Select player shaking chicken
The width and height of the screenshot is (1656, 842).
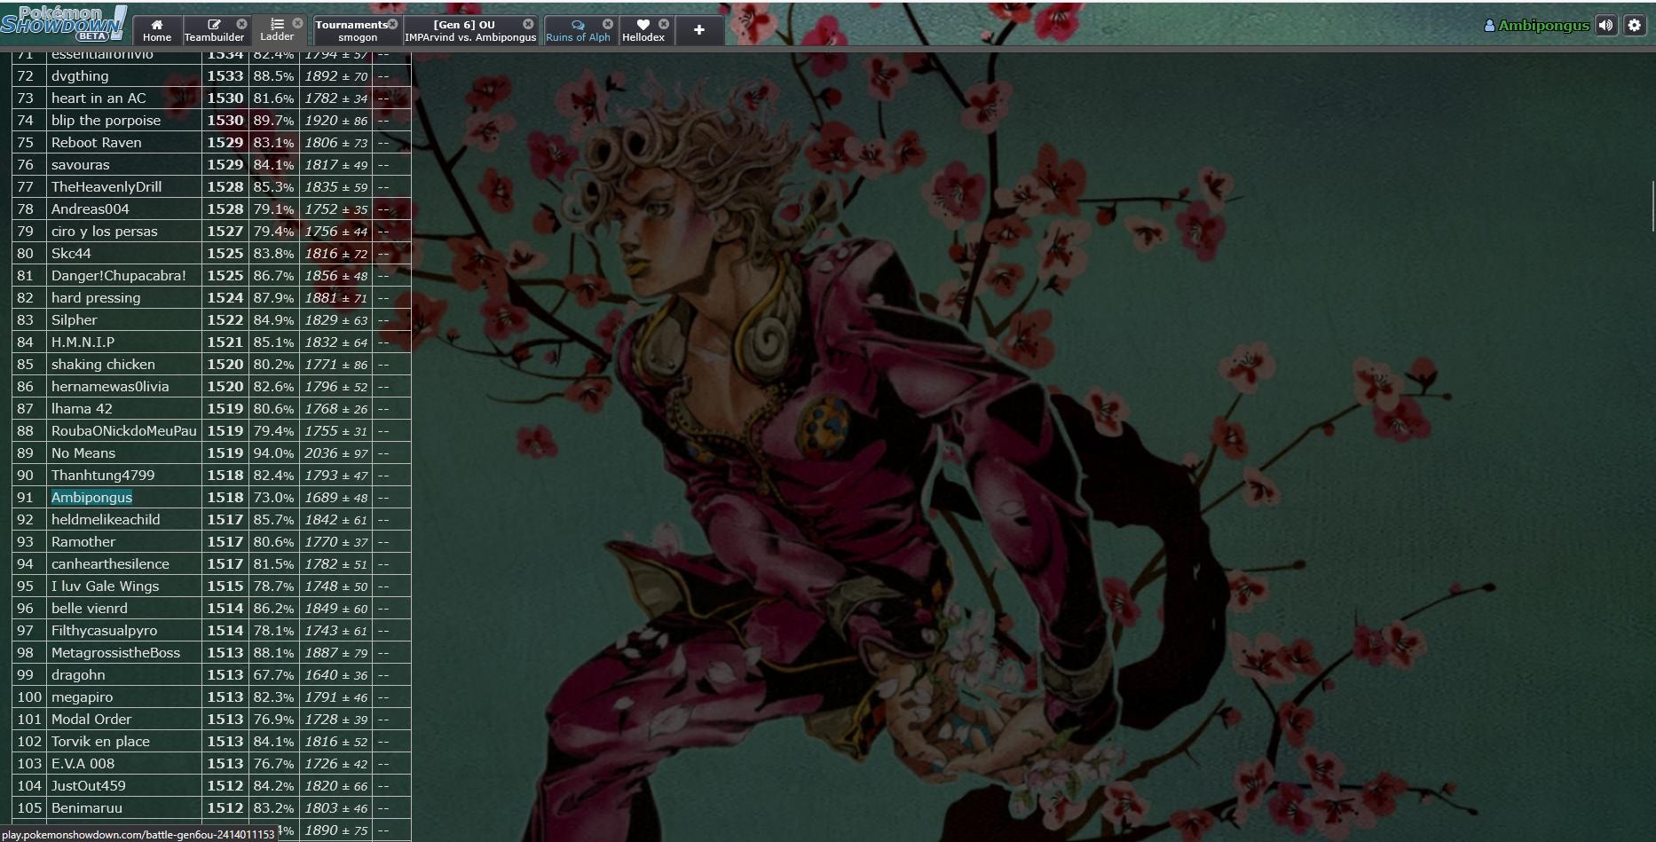103,365
